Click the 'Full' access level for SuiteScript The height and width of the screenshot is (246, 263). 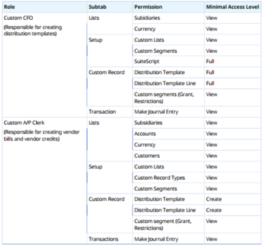(210, 61)
